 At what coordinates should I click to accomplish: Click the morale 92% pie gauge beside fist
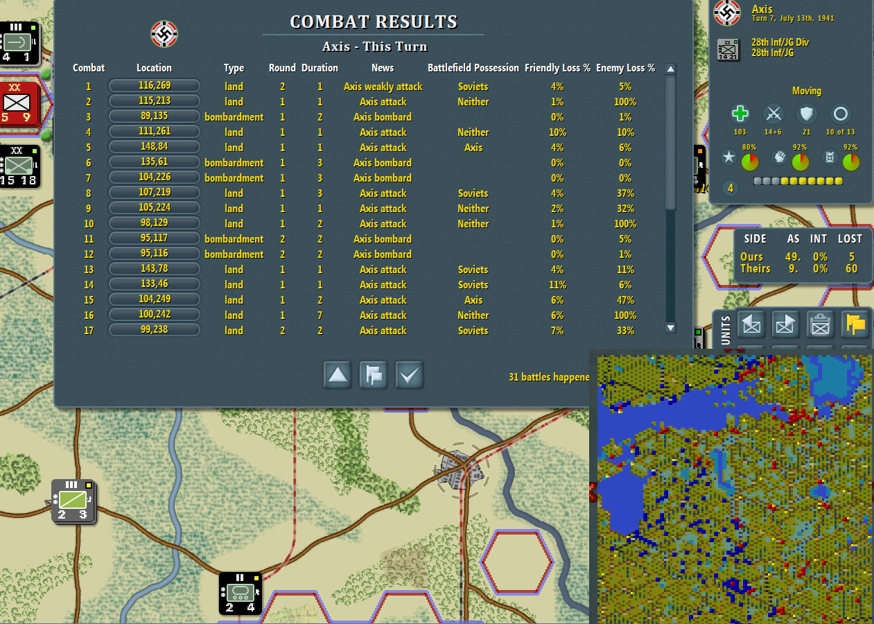(800, 162)
